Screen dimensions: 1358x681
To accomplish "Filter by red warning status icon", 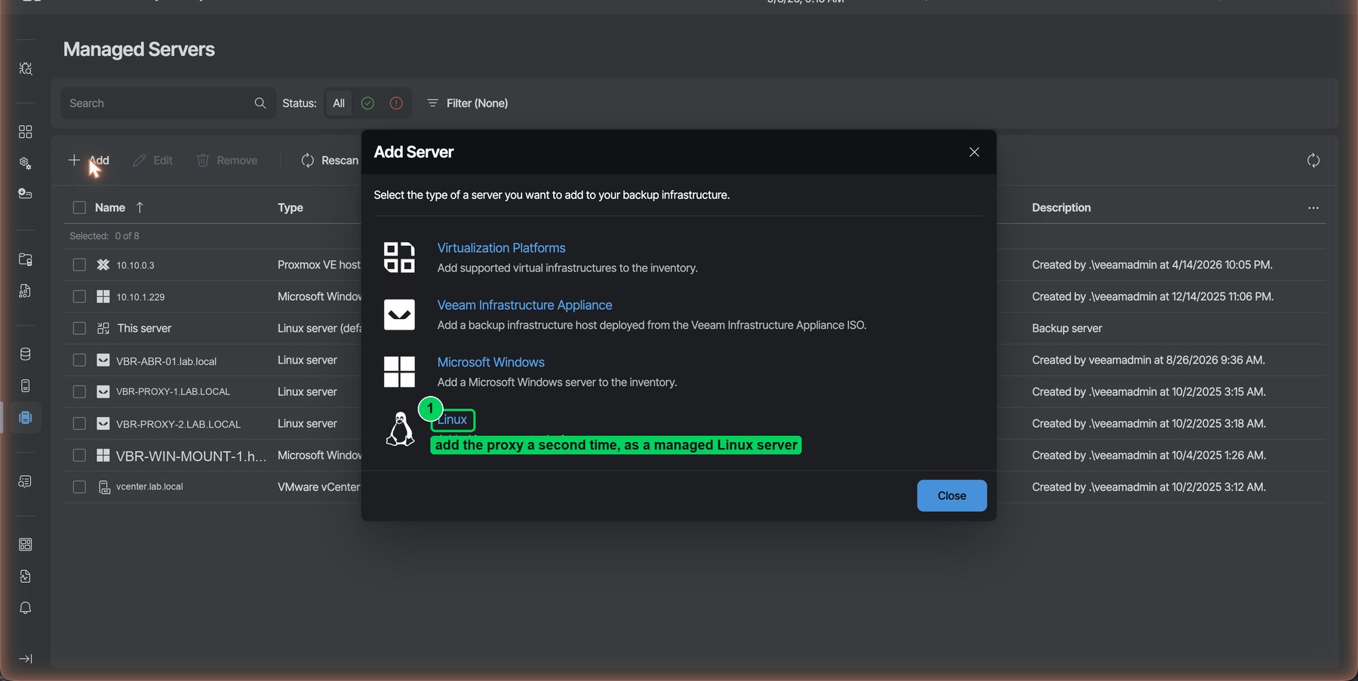I will [x=396, y=103].
